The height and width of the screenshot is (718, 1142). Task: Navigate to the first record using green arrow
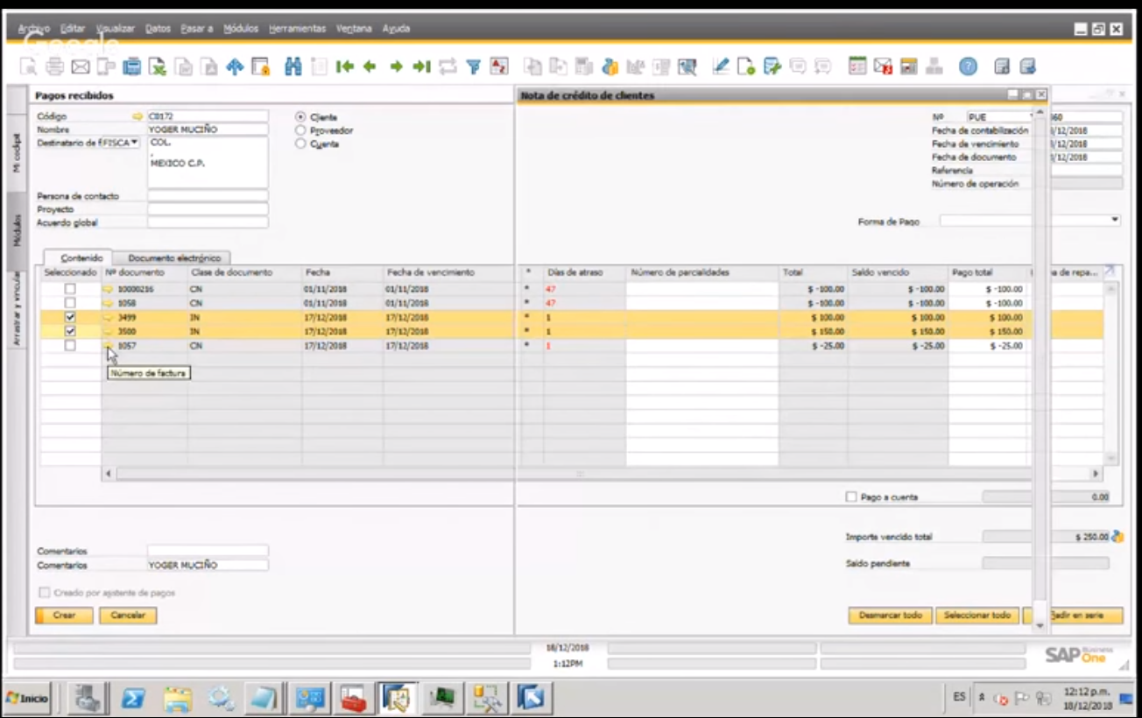pyautogui.click(x=346, y=65)
